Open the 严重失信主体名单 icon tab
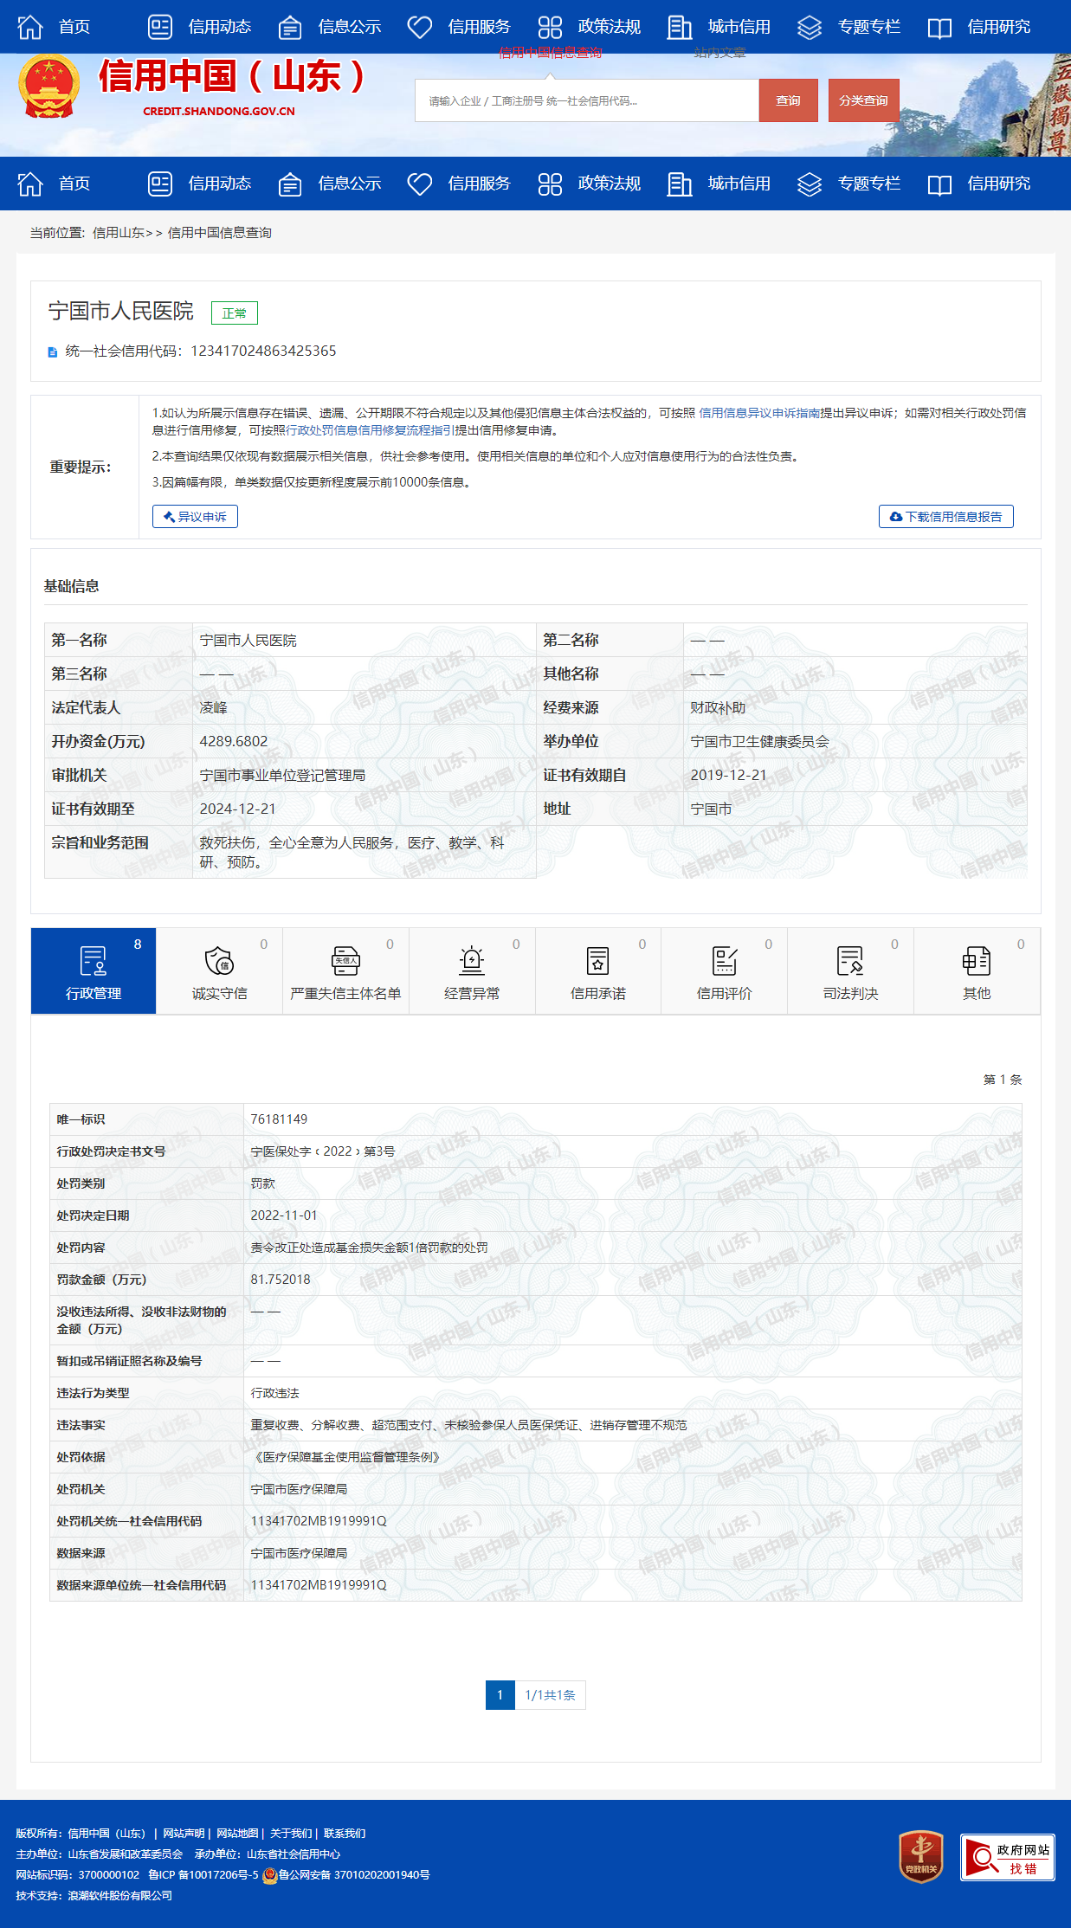Viewport: 1071px width, 1928px height. click(x=345, y=971)
